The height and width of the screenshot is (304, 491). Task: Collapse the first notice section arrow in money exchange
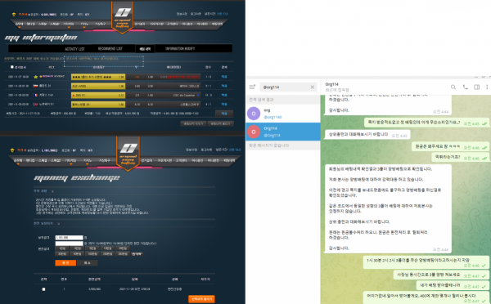pos(52,191)
